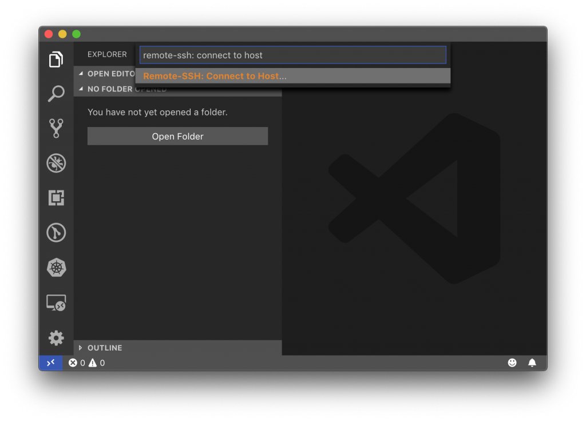Open the Extensions view icon
Screen dimensions: 586x422
pyautogui.click(x=56, y=198)
